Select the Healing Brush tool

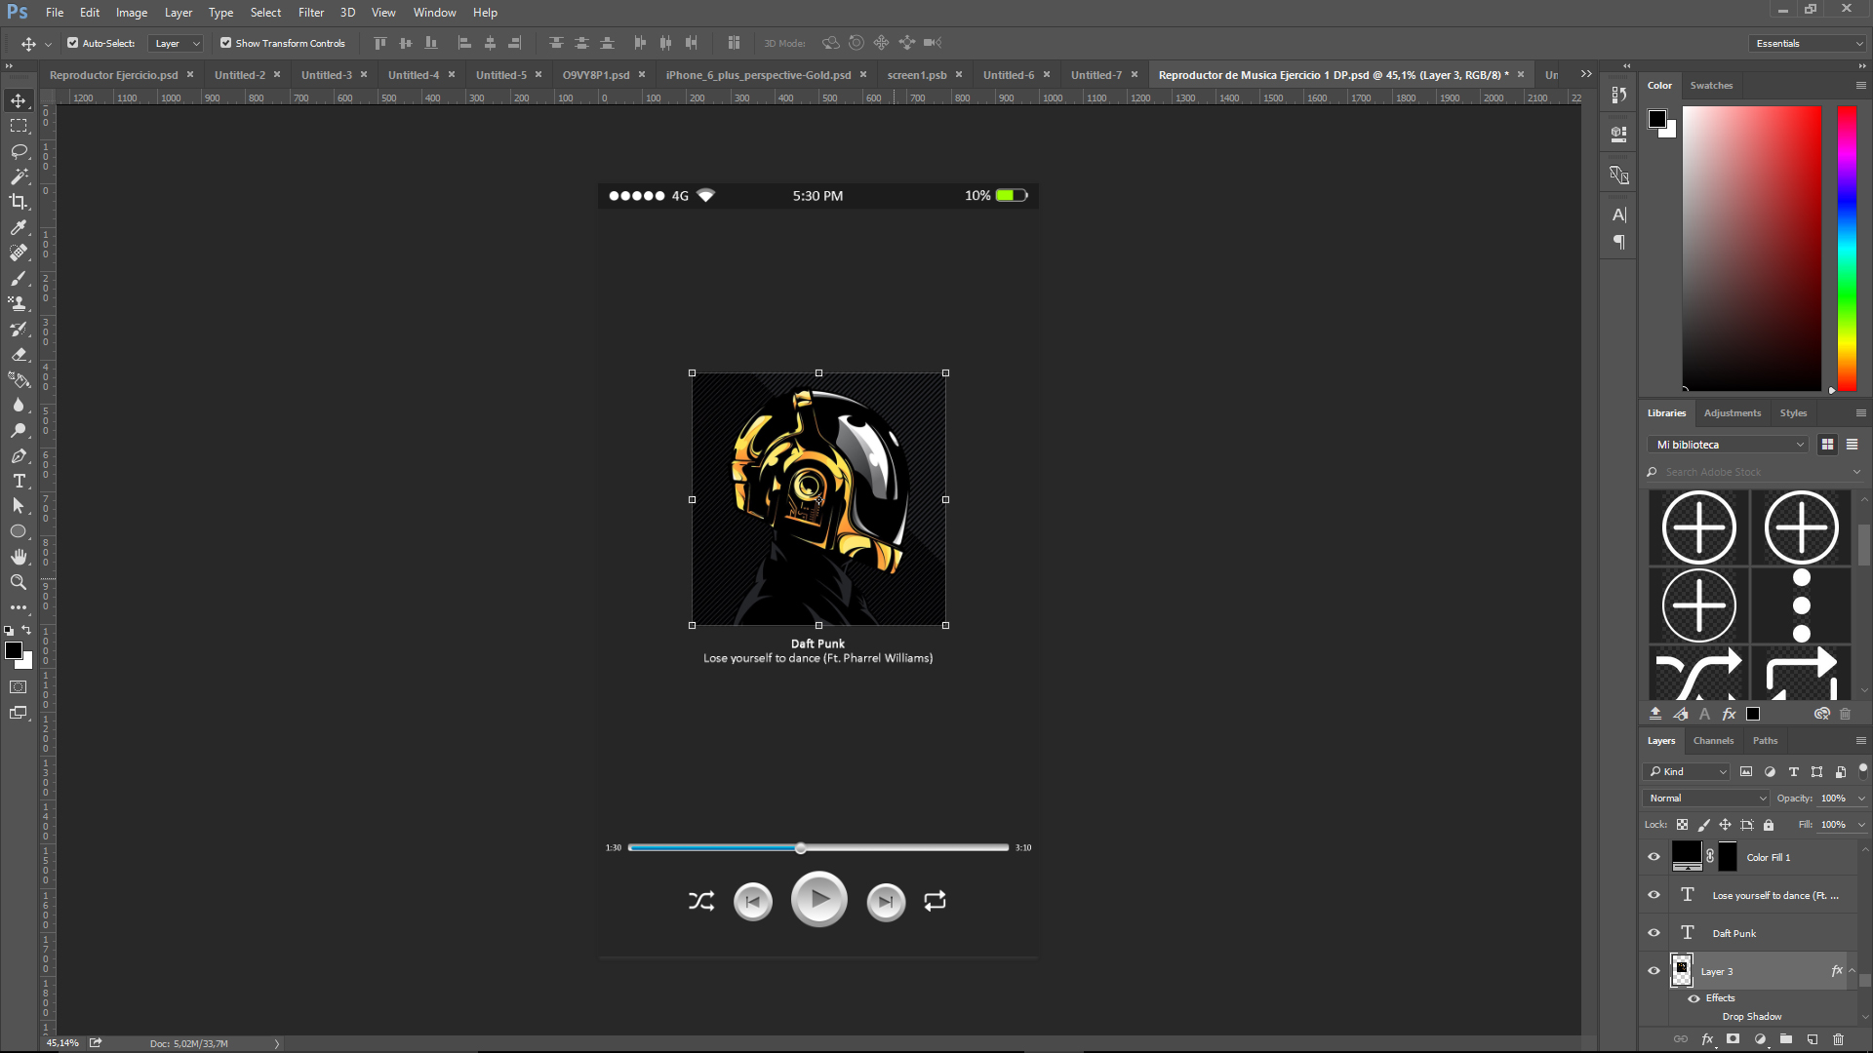(x=19, y=253)
